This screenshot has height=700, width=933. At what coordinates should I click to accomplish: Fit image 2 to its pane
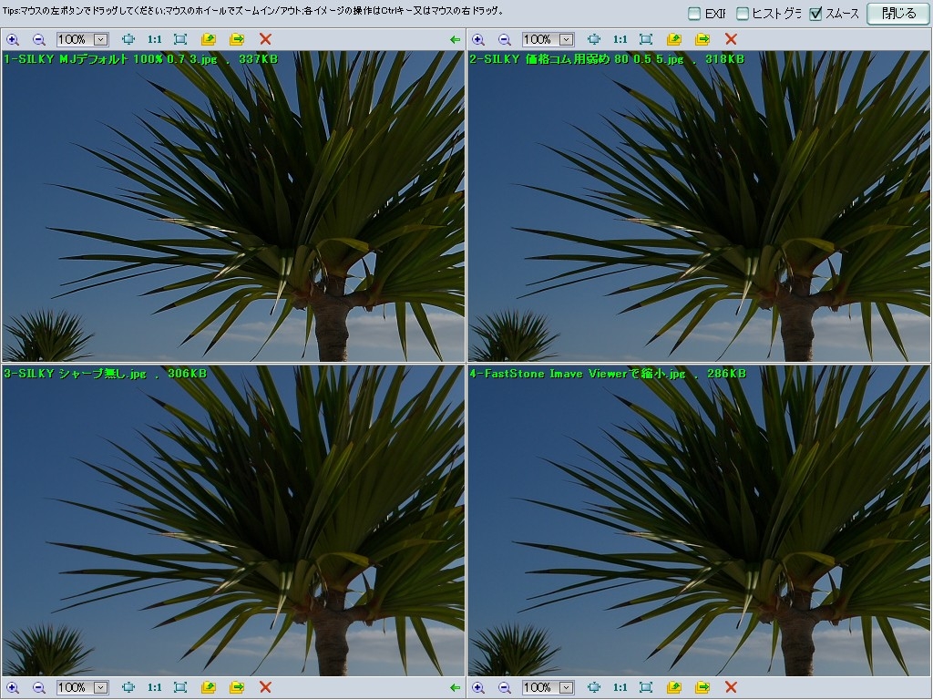(646, 40)
